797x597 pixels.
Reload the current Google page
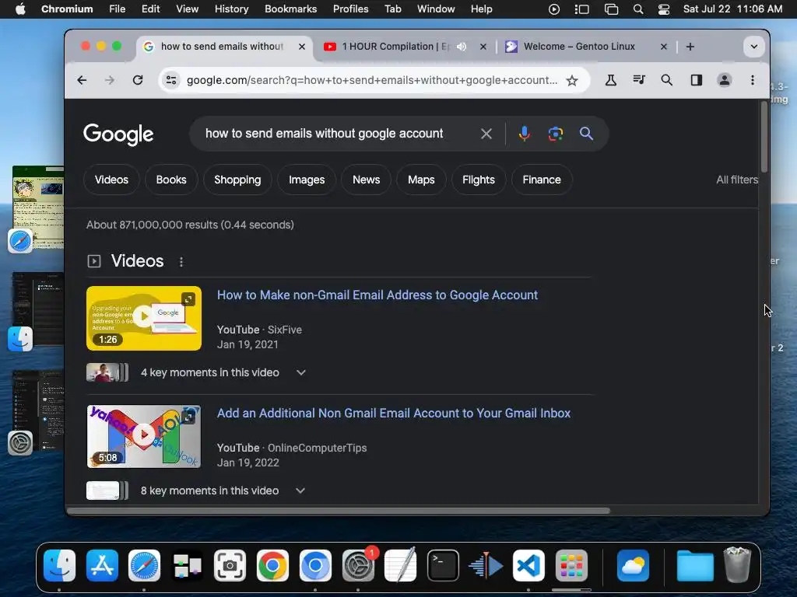pos(137,80)
